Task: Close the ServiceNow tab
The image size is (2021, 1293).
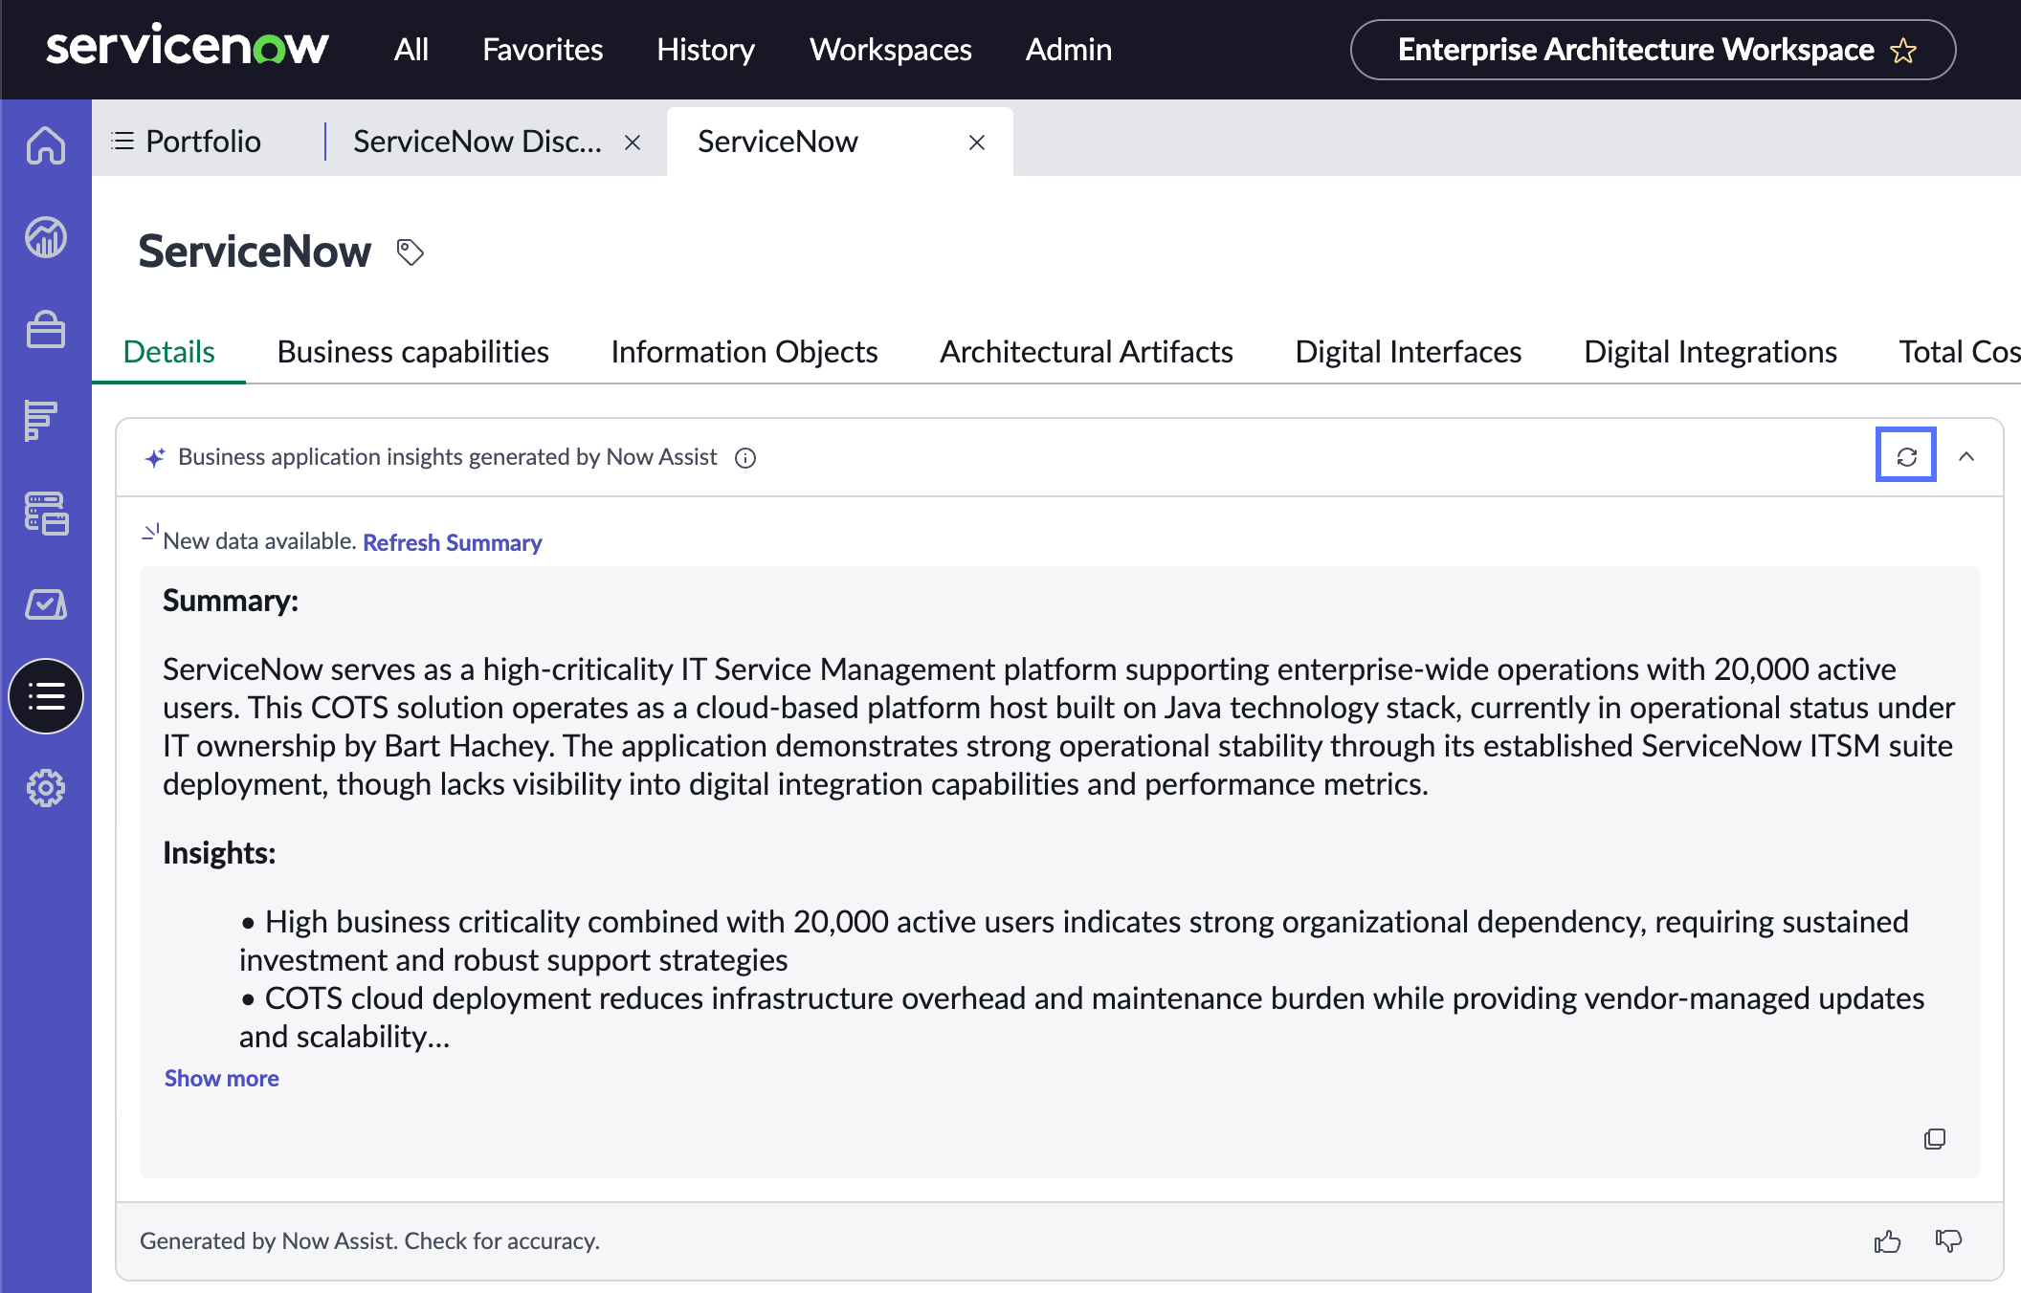Action: [977, 142]
